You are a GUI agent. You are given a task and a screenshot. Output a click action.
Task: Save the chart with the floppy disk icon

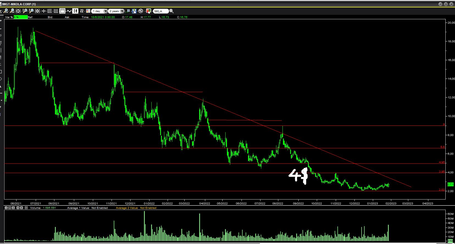click(134, 11)
